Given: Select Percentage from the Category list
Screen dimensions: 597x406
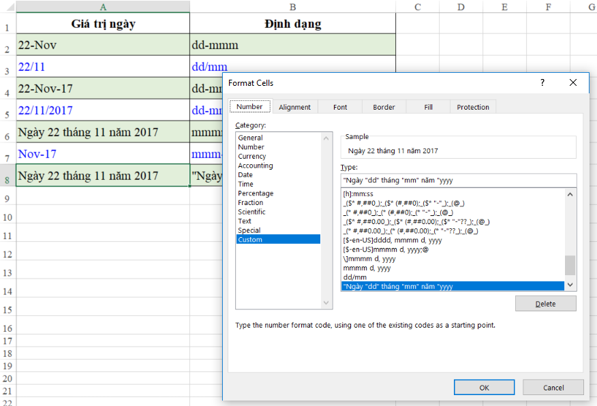Looking at the screenshot, I should [x=256, y=193].
